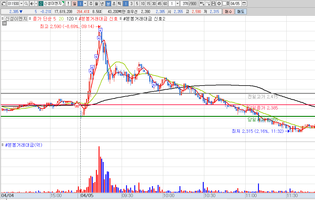Screen dimensions: 315x200
Task: Click the 전일고가 2,415 line label
Action: [x=263, y=96]
